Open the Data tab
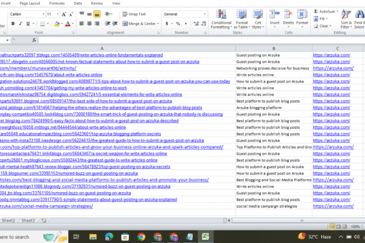The image size is (365, 243). pyautogui.click(x=78, y=3)
